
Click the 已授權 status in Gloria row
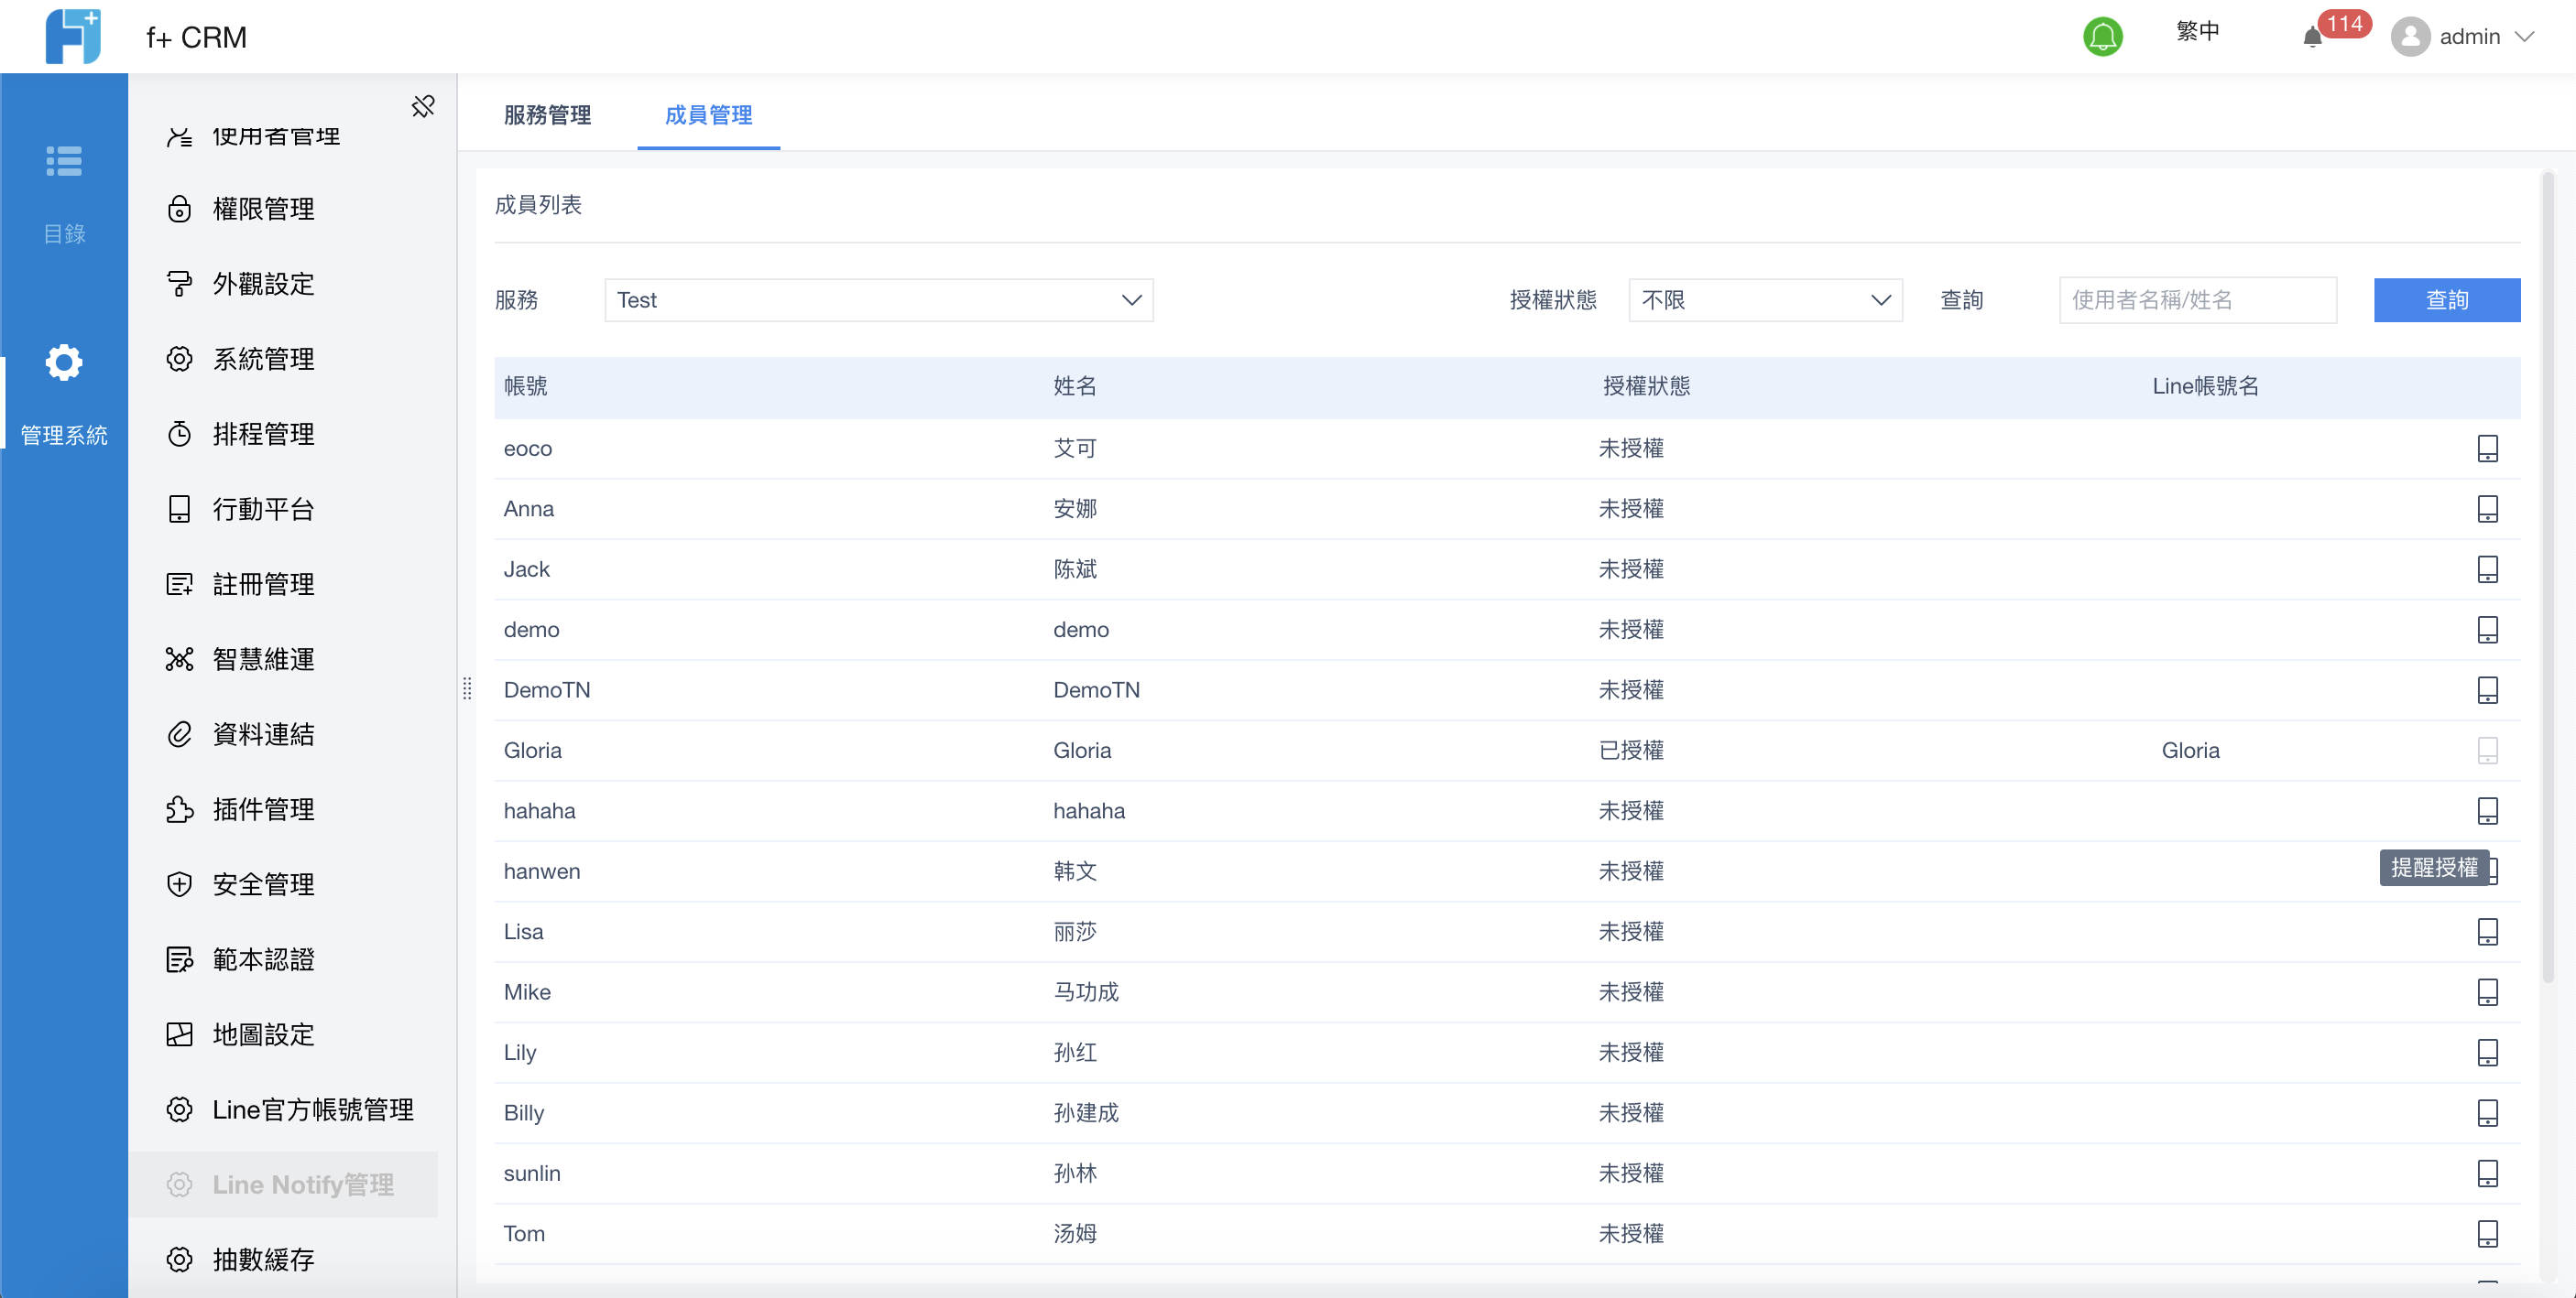pyautogui.click(x=1631, y=751)
